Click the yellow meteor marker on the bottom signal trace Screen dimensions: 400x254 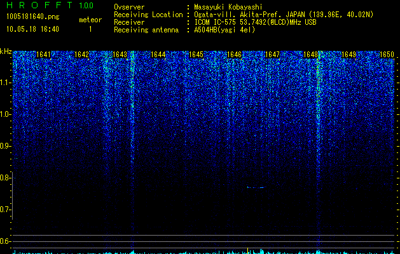[248, 250]
